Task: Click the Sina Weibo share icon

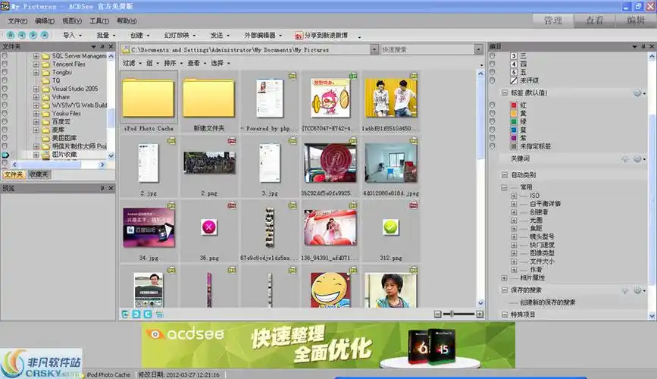Action: (299, 36)
